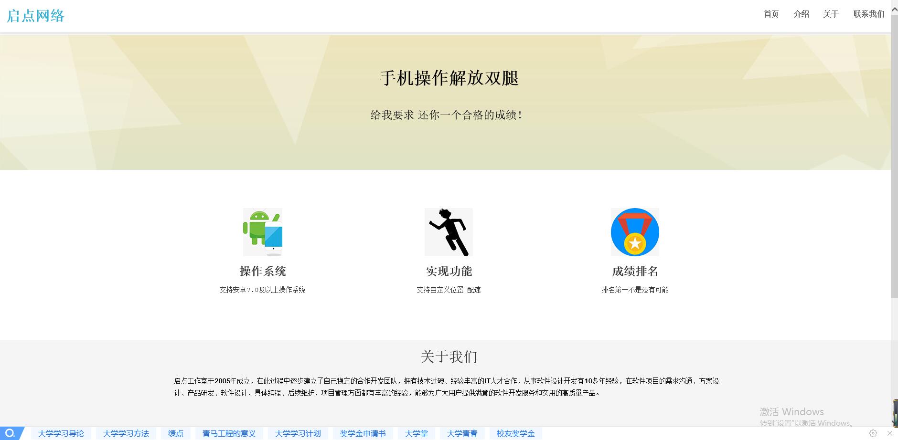898x440 pixels.
Task: Click the running figure icon above 实现功能
Action: [x=448, y=232]
